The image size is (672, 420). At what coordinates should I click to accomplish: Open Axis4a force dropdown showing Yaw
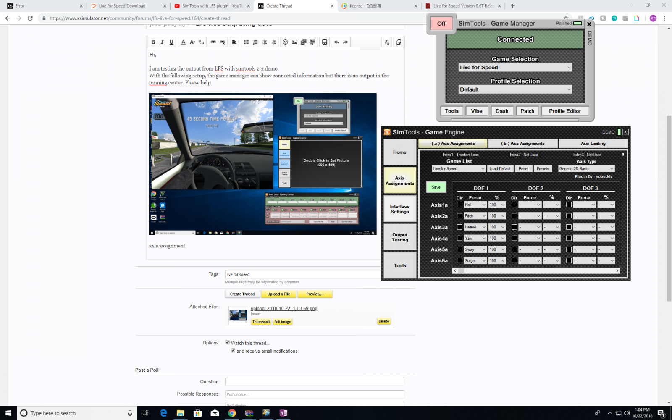point(475,238)
